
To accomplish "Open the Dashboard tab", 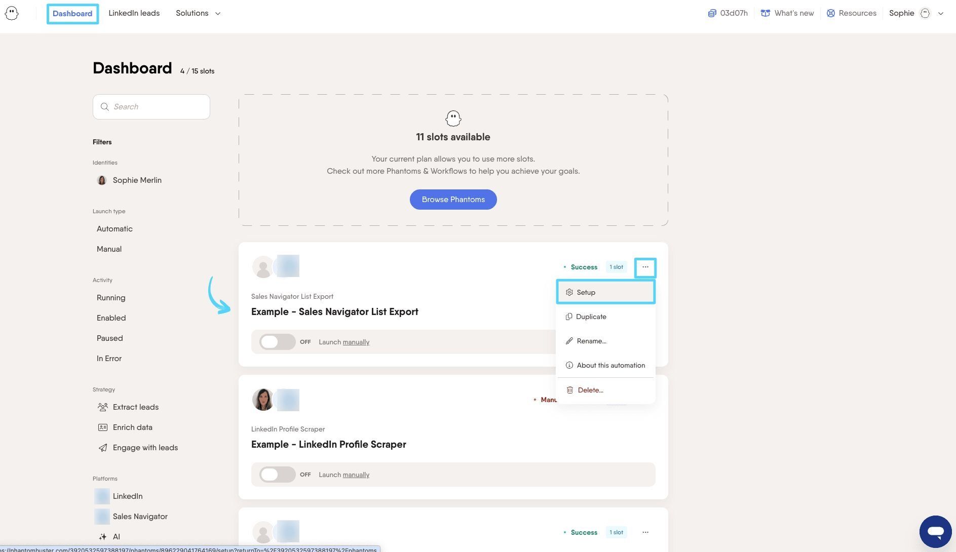I will pyautogui.click(x=72, y=14).
